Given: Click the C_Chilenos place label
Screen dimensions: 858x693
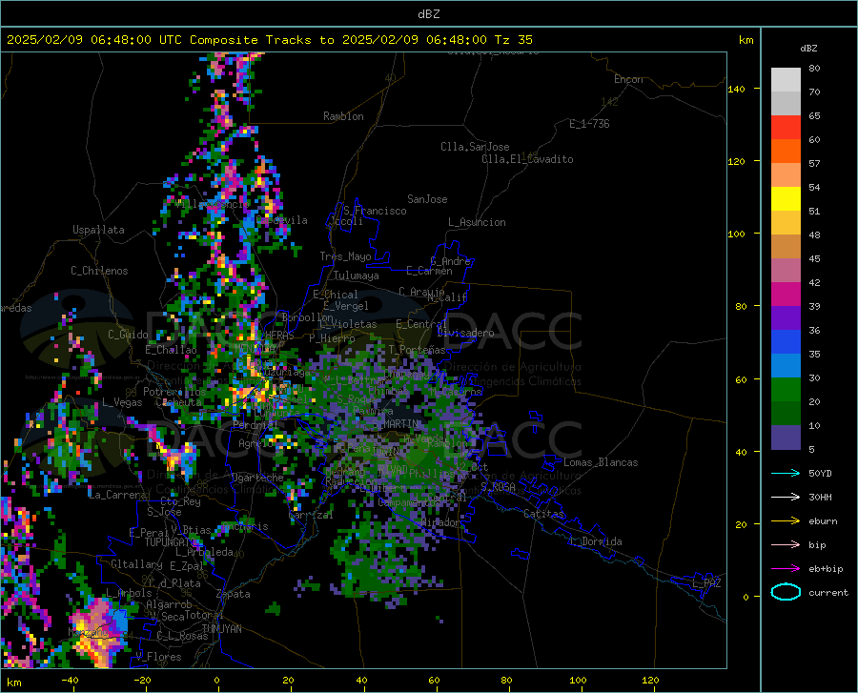Looking at the screenshot, I should coord(99,271).
